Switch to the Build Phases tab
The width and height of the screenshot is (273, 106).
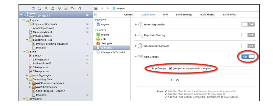[x=207, y=15]
